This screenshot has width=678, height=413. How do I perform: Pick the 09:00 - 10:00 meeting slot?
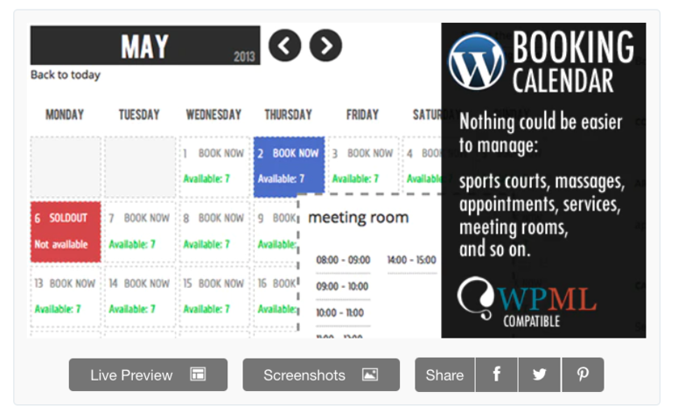point(342,286)
